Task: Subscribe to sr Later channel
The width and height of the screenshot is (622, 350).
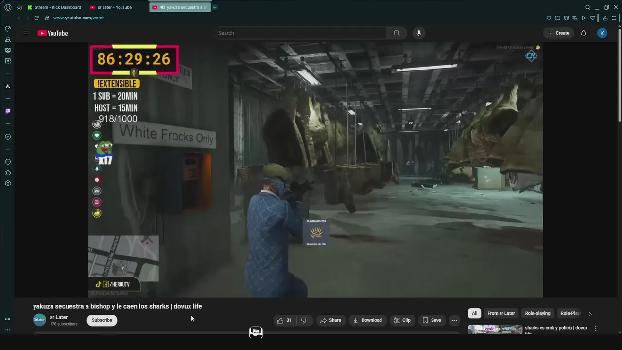Action: (102, 320)
